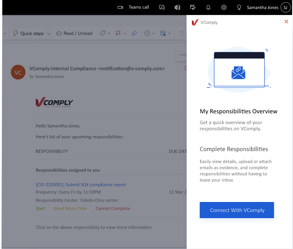Click the undo arrow icon
293x249 pixels.
(181, 33)
